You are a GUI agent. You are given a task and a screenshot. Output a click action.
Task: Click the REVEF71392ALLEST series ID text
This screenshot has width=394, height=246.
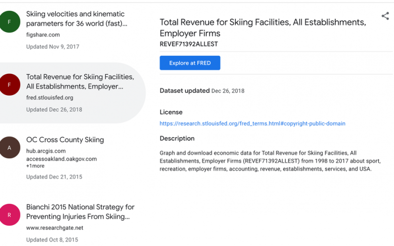[189, 44]
